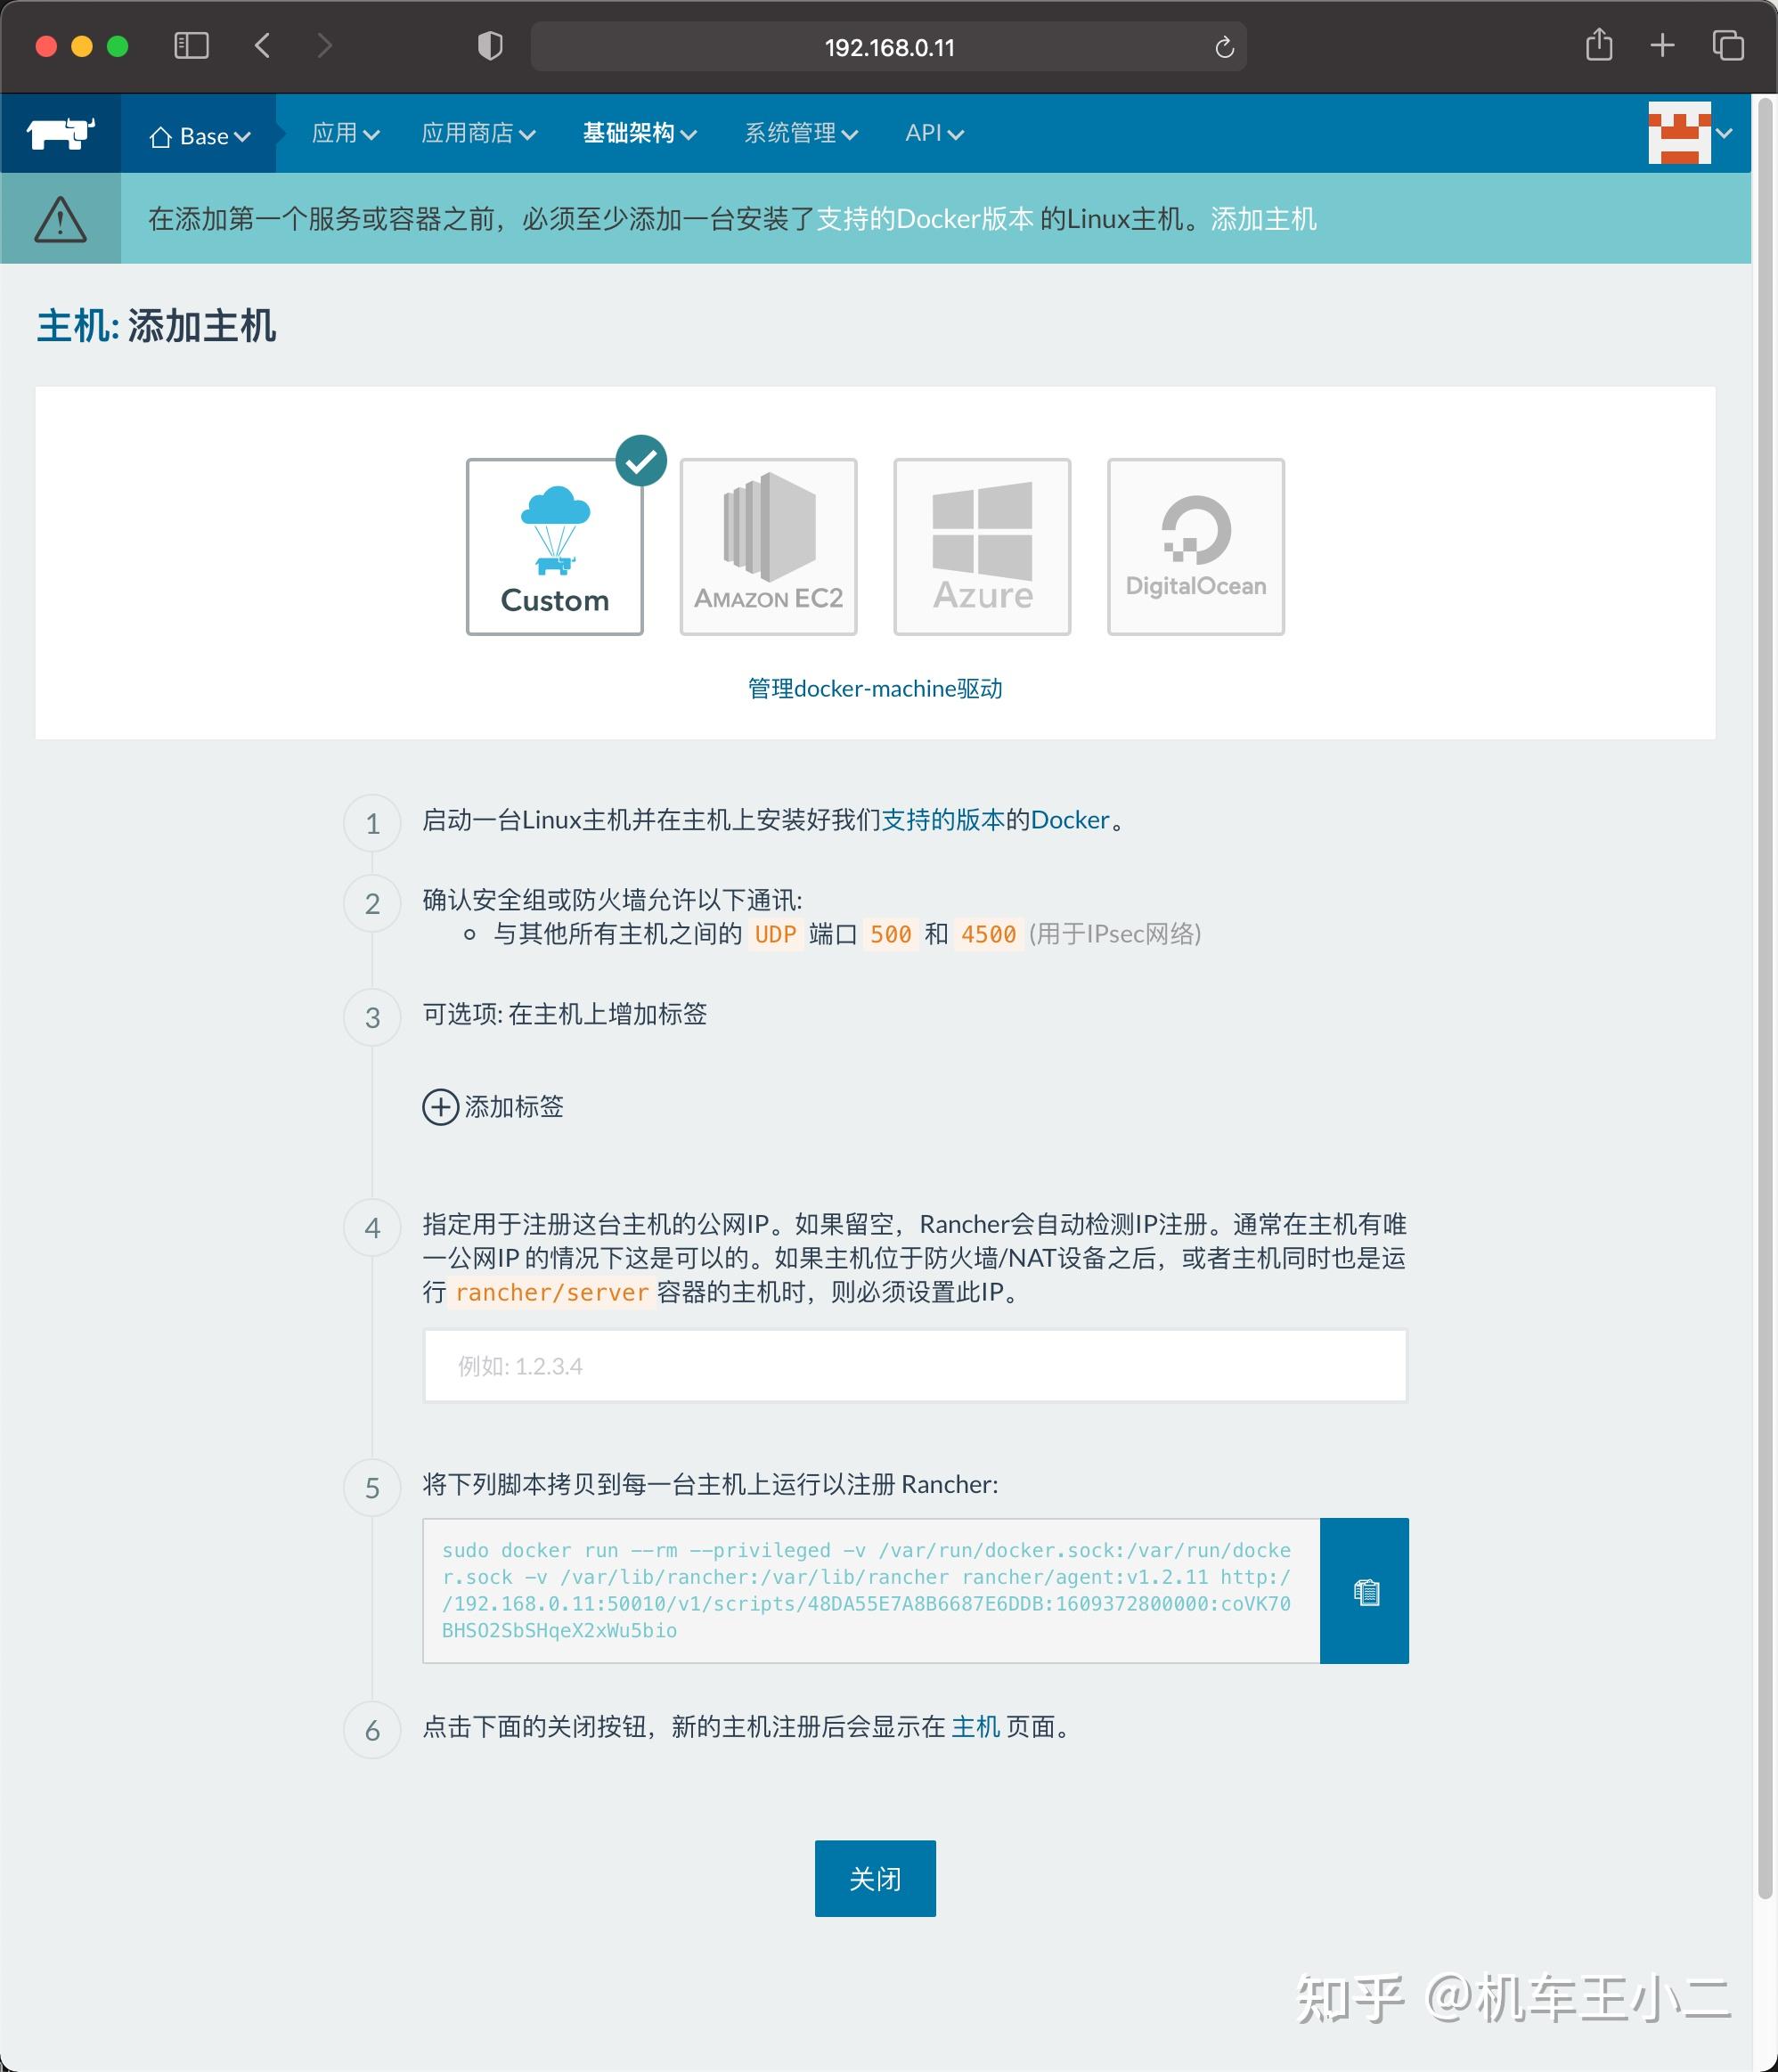Open the 管理docker-machine驱动 link
Image resolution: width=1778 pixels, height=2072 pixels.
click(874, 688)
